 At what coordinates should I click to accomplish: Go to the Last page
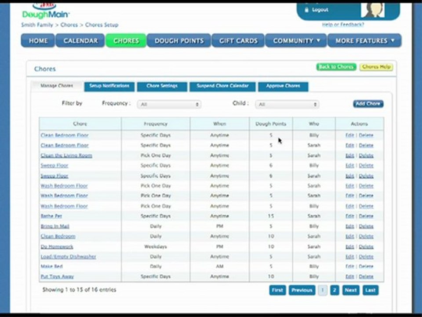[370, 290]
